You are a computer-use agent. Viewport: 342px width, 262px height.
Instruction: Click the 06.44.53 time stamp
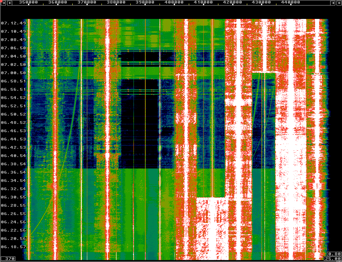[x=13, y=139]
